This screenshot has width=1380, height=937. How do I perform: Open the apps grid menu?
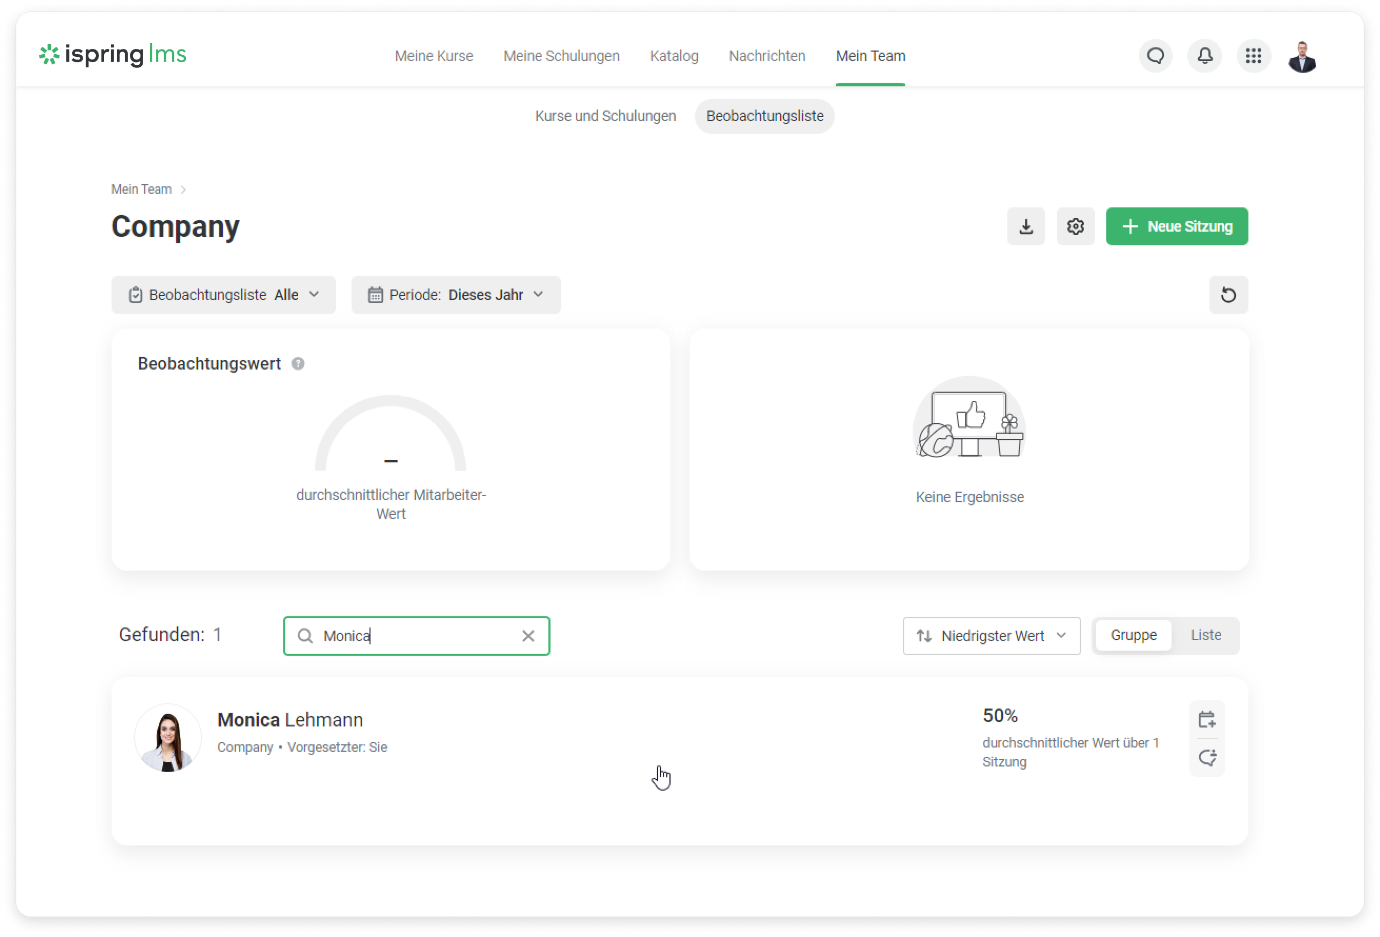click(1253, 56)
